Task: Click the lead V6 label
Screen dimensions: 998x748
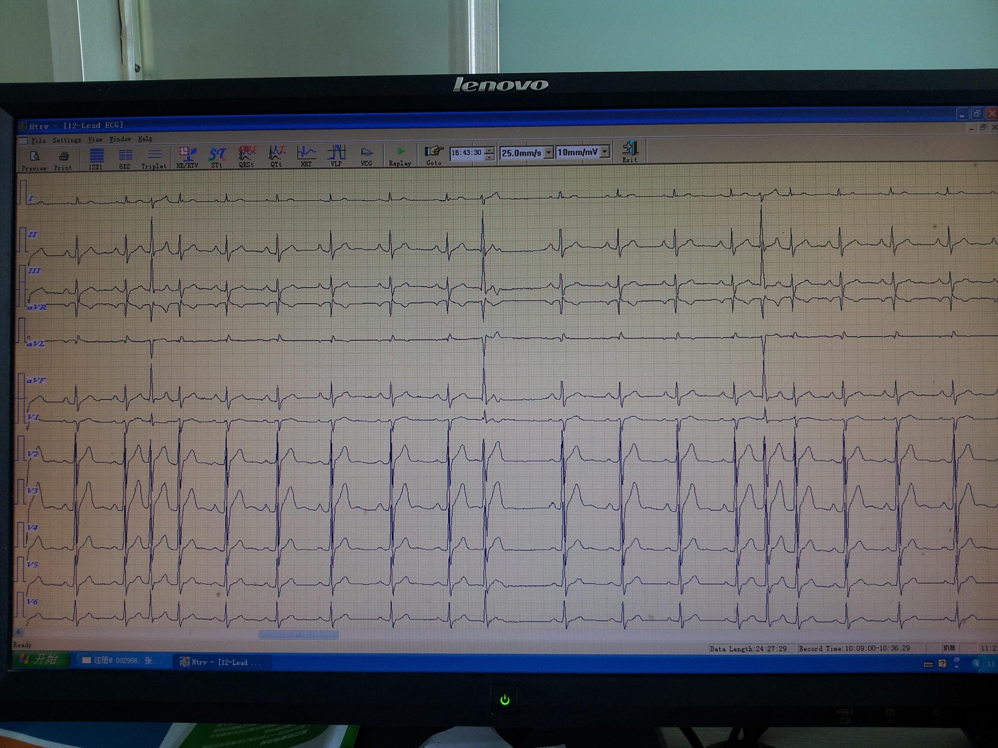Action: [32, 602]
